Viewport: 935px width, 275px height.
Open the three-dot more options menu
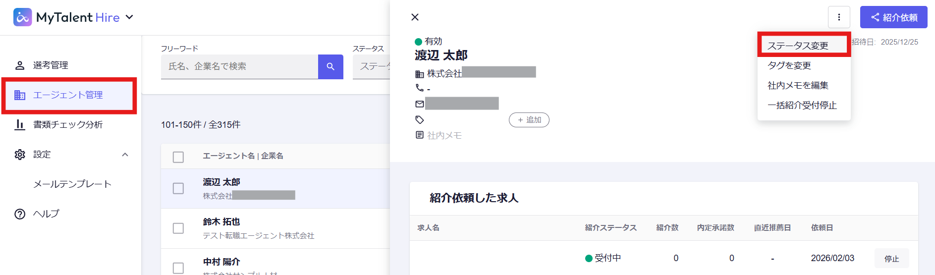(838, 17)
